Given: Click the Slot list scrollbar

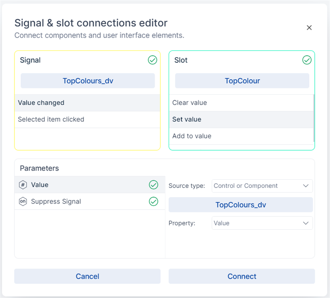Looking at the screenshot, I should click(x=314, y=118).
